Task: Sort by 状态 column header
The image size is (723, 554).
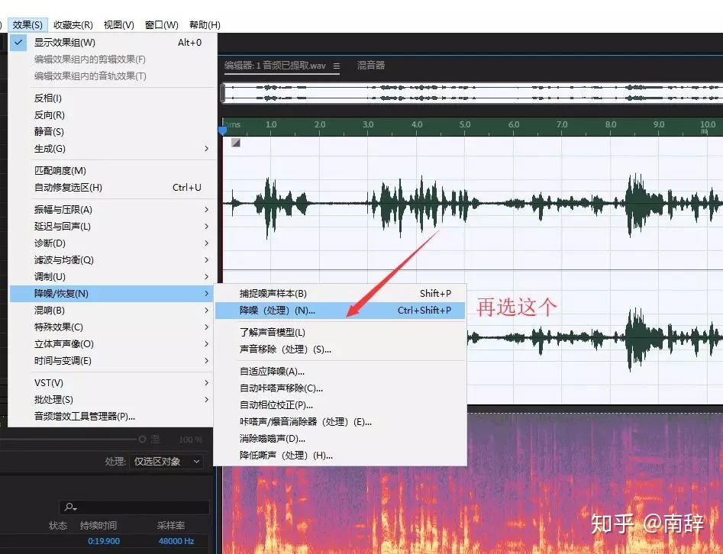Action: tap(58, 526)
